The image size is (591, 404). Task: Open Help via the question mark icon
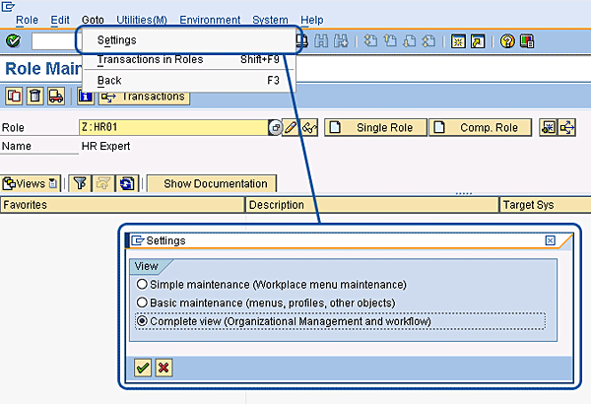point(507,41)
